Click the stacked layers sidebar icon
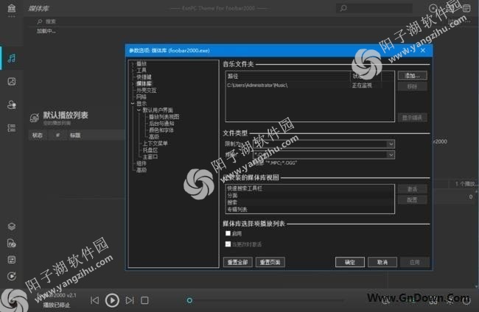Screen dimensions: 479x312 click(12, 226)
